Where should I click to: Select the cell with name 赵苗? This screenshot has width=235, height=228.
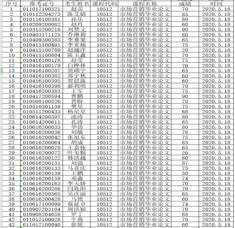pos(77,9)
